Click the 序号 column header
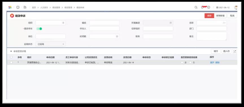The height and width of the screenshot is (107, 244). click(x=19, y=57)
